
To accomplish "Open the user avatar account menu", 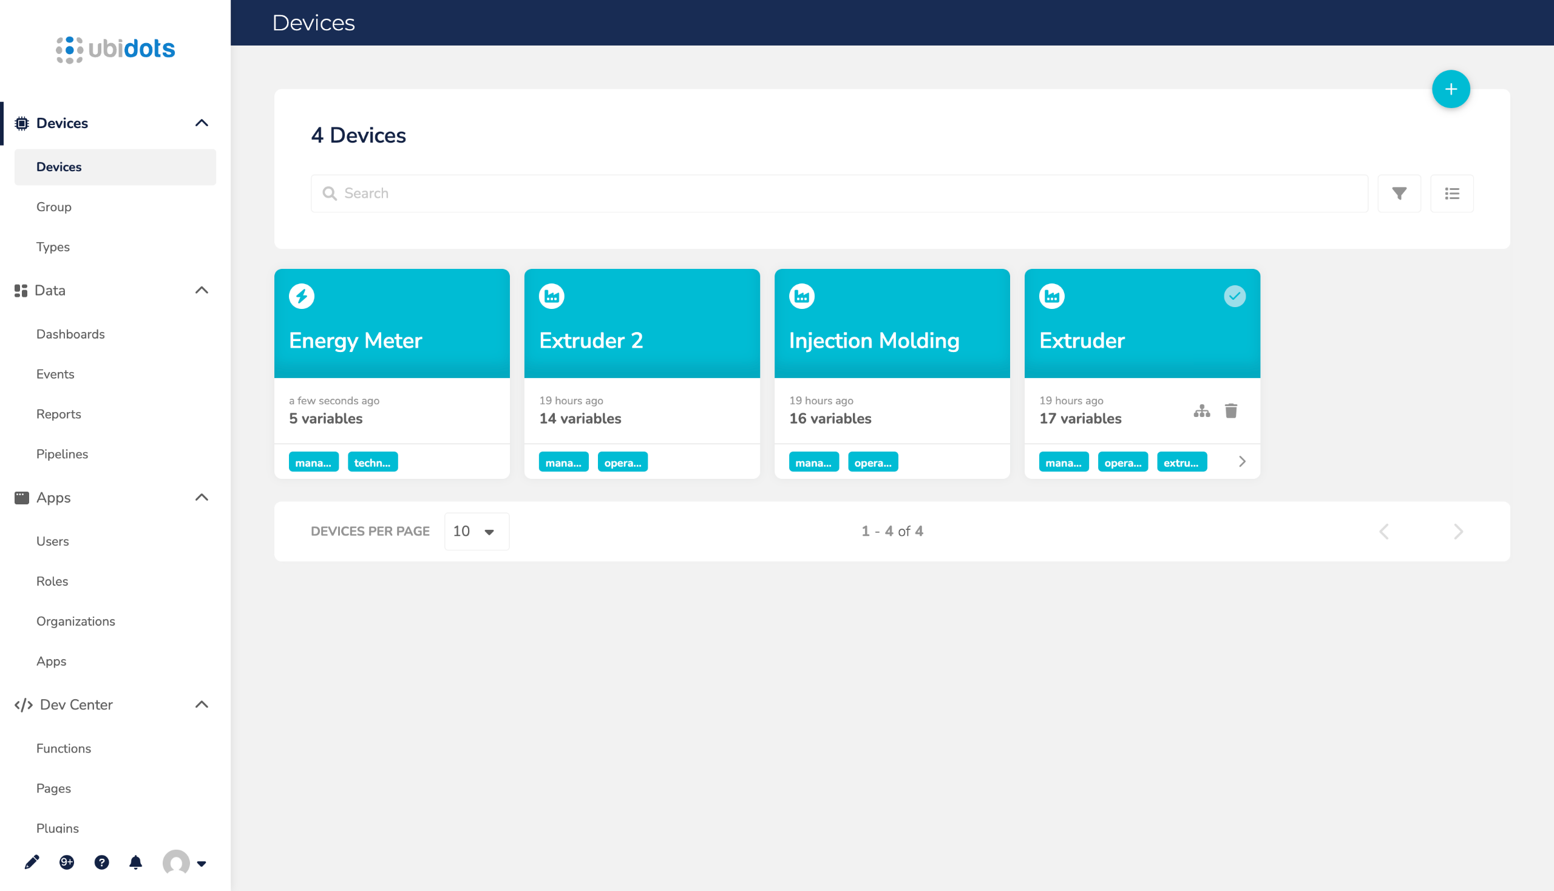I will [x=183, y=862].
